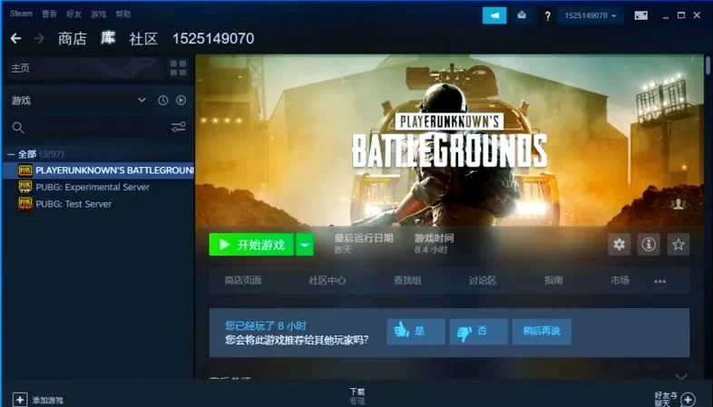Viewport: 713px width, 407px height.
Task: Open the 讨论区 discussions link
Action: [483, 281]
